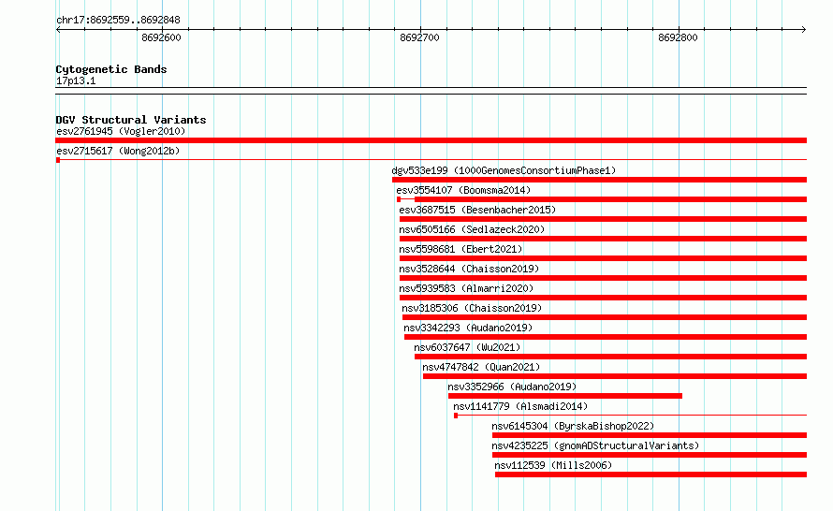This screenshot has height=511, width=833.
Task: Click the Cytogenetic Bands track title
Action: click(x=111, y=69)
